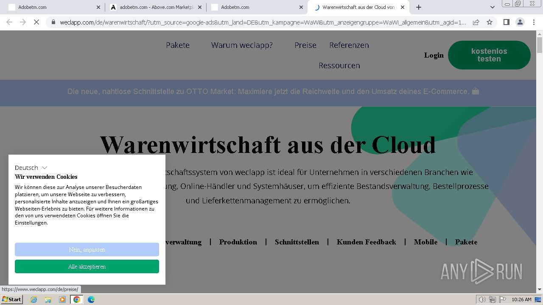The width and height of the screenshot is (543, 305).
Task: Open a new tab with the plus button
Action: 419,7
